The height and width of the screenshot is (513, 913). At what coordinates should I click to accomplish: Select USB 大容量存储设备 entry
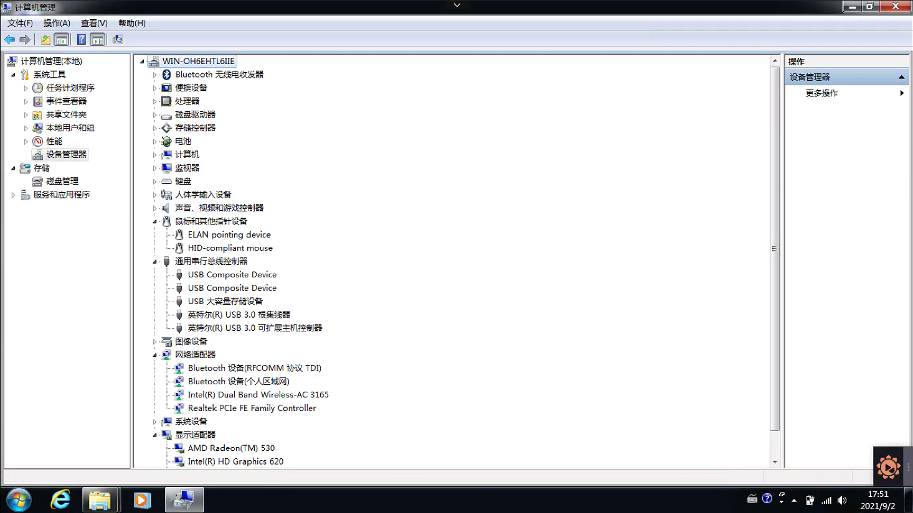click(225, 302)
